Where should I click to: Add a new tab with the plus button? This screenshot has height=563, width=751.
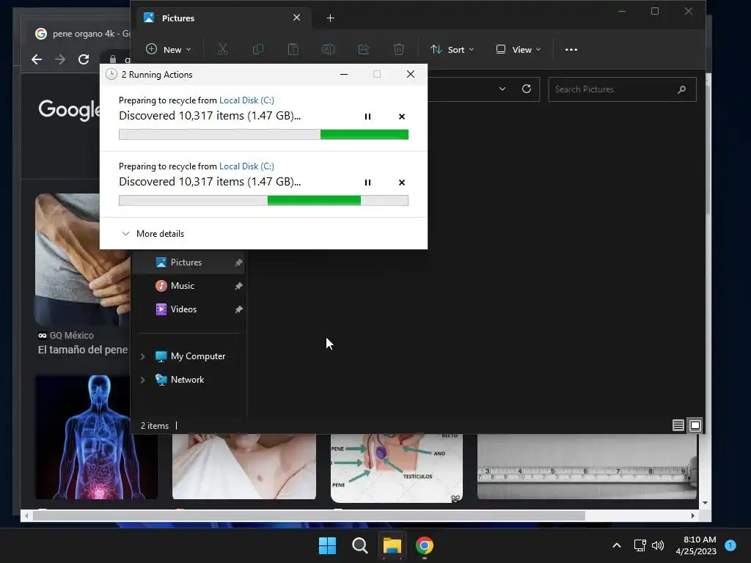point(330,18)
